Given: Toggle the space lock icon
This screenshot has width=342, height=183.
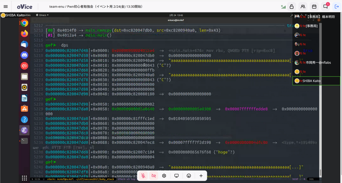Looking at the screenshot, I should click(x=291, y=6).
